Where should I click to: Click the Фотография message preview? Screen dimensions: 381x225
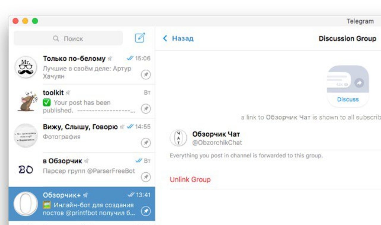click(62, 137)
